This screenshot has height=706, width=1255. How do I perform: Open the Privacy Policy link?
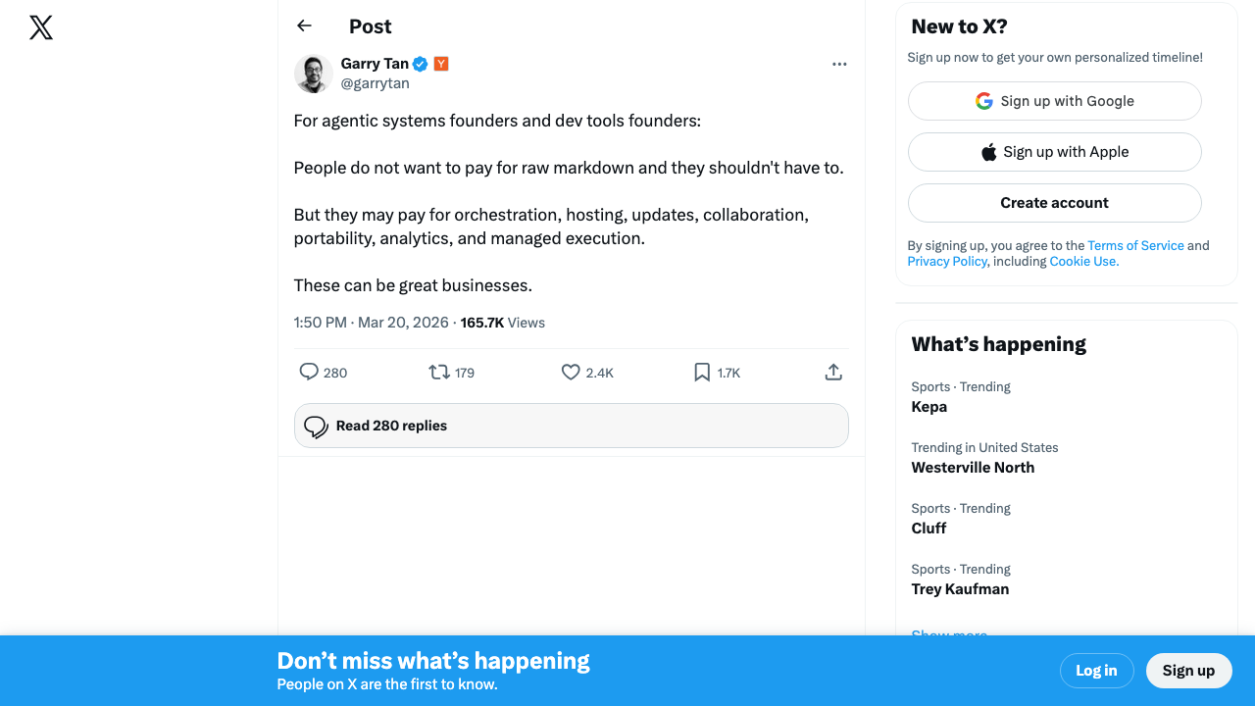click(x=947, y=262)
